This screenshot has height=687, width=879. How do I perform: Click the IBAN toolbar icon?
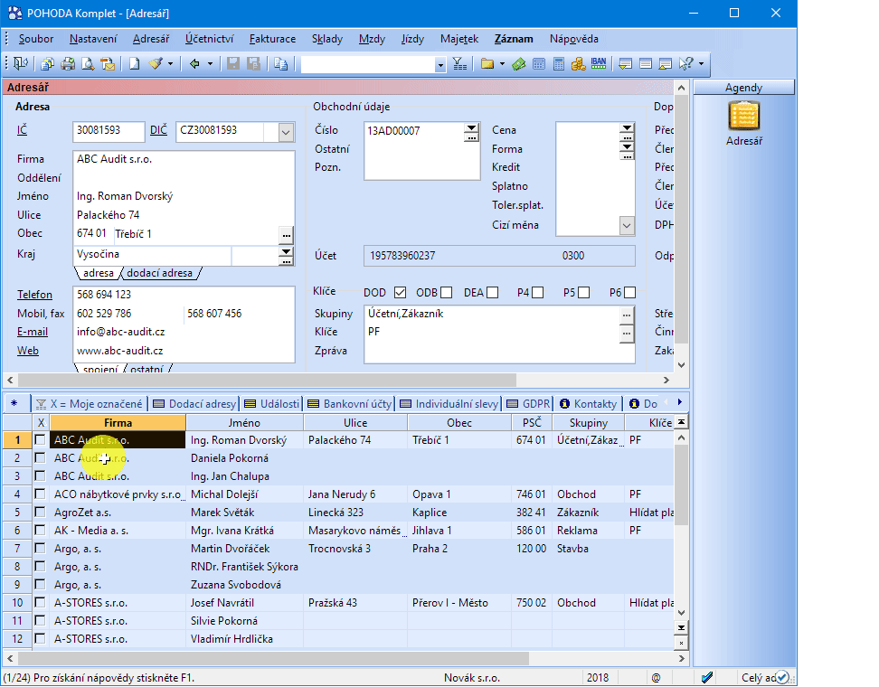pos(599,63)
